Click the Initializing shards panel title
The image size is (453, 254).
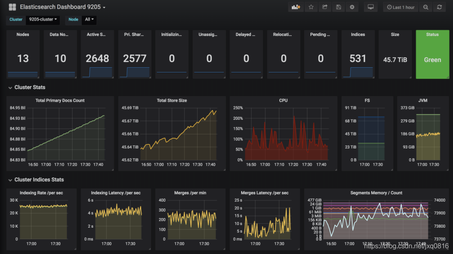pos(171,34)
